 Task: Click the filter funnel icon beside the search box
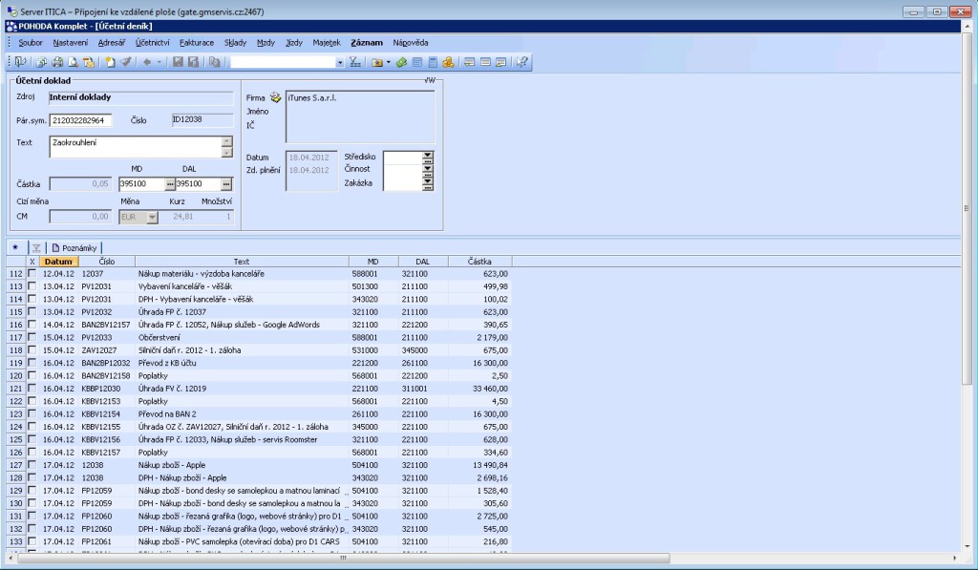[x=355, y=62]
